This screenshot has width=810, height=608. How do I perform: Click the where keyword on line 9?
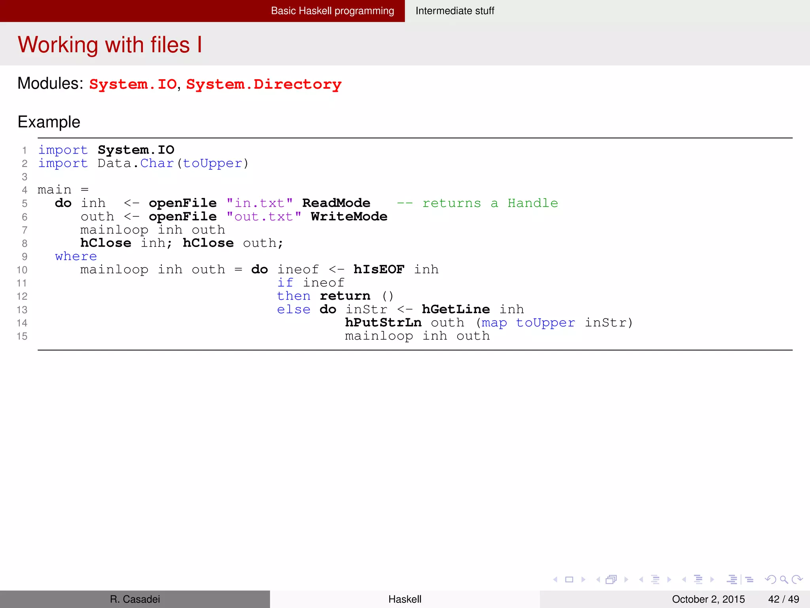click(76, 256)
